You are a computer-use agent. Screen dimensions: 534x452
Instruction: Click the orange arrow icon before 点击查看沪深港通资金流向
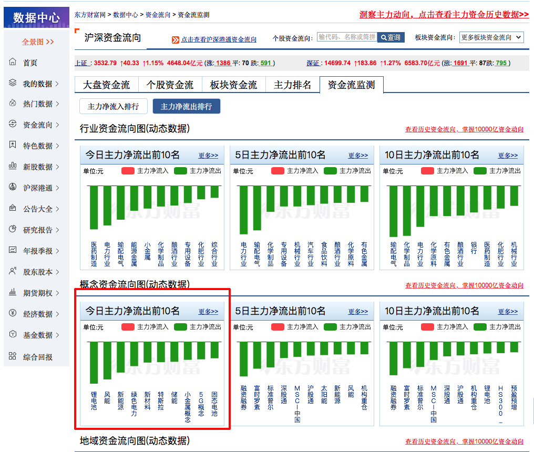[x=176, y=40]
